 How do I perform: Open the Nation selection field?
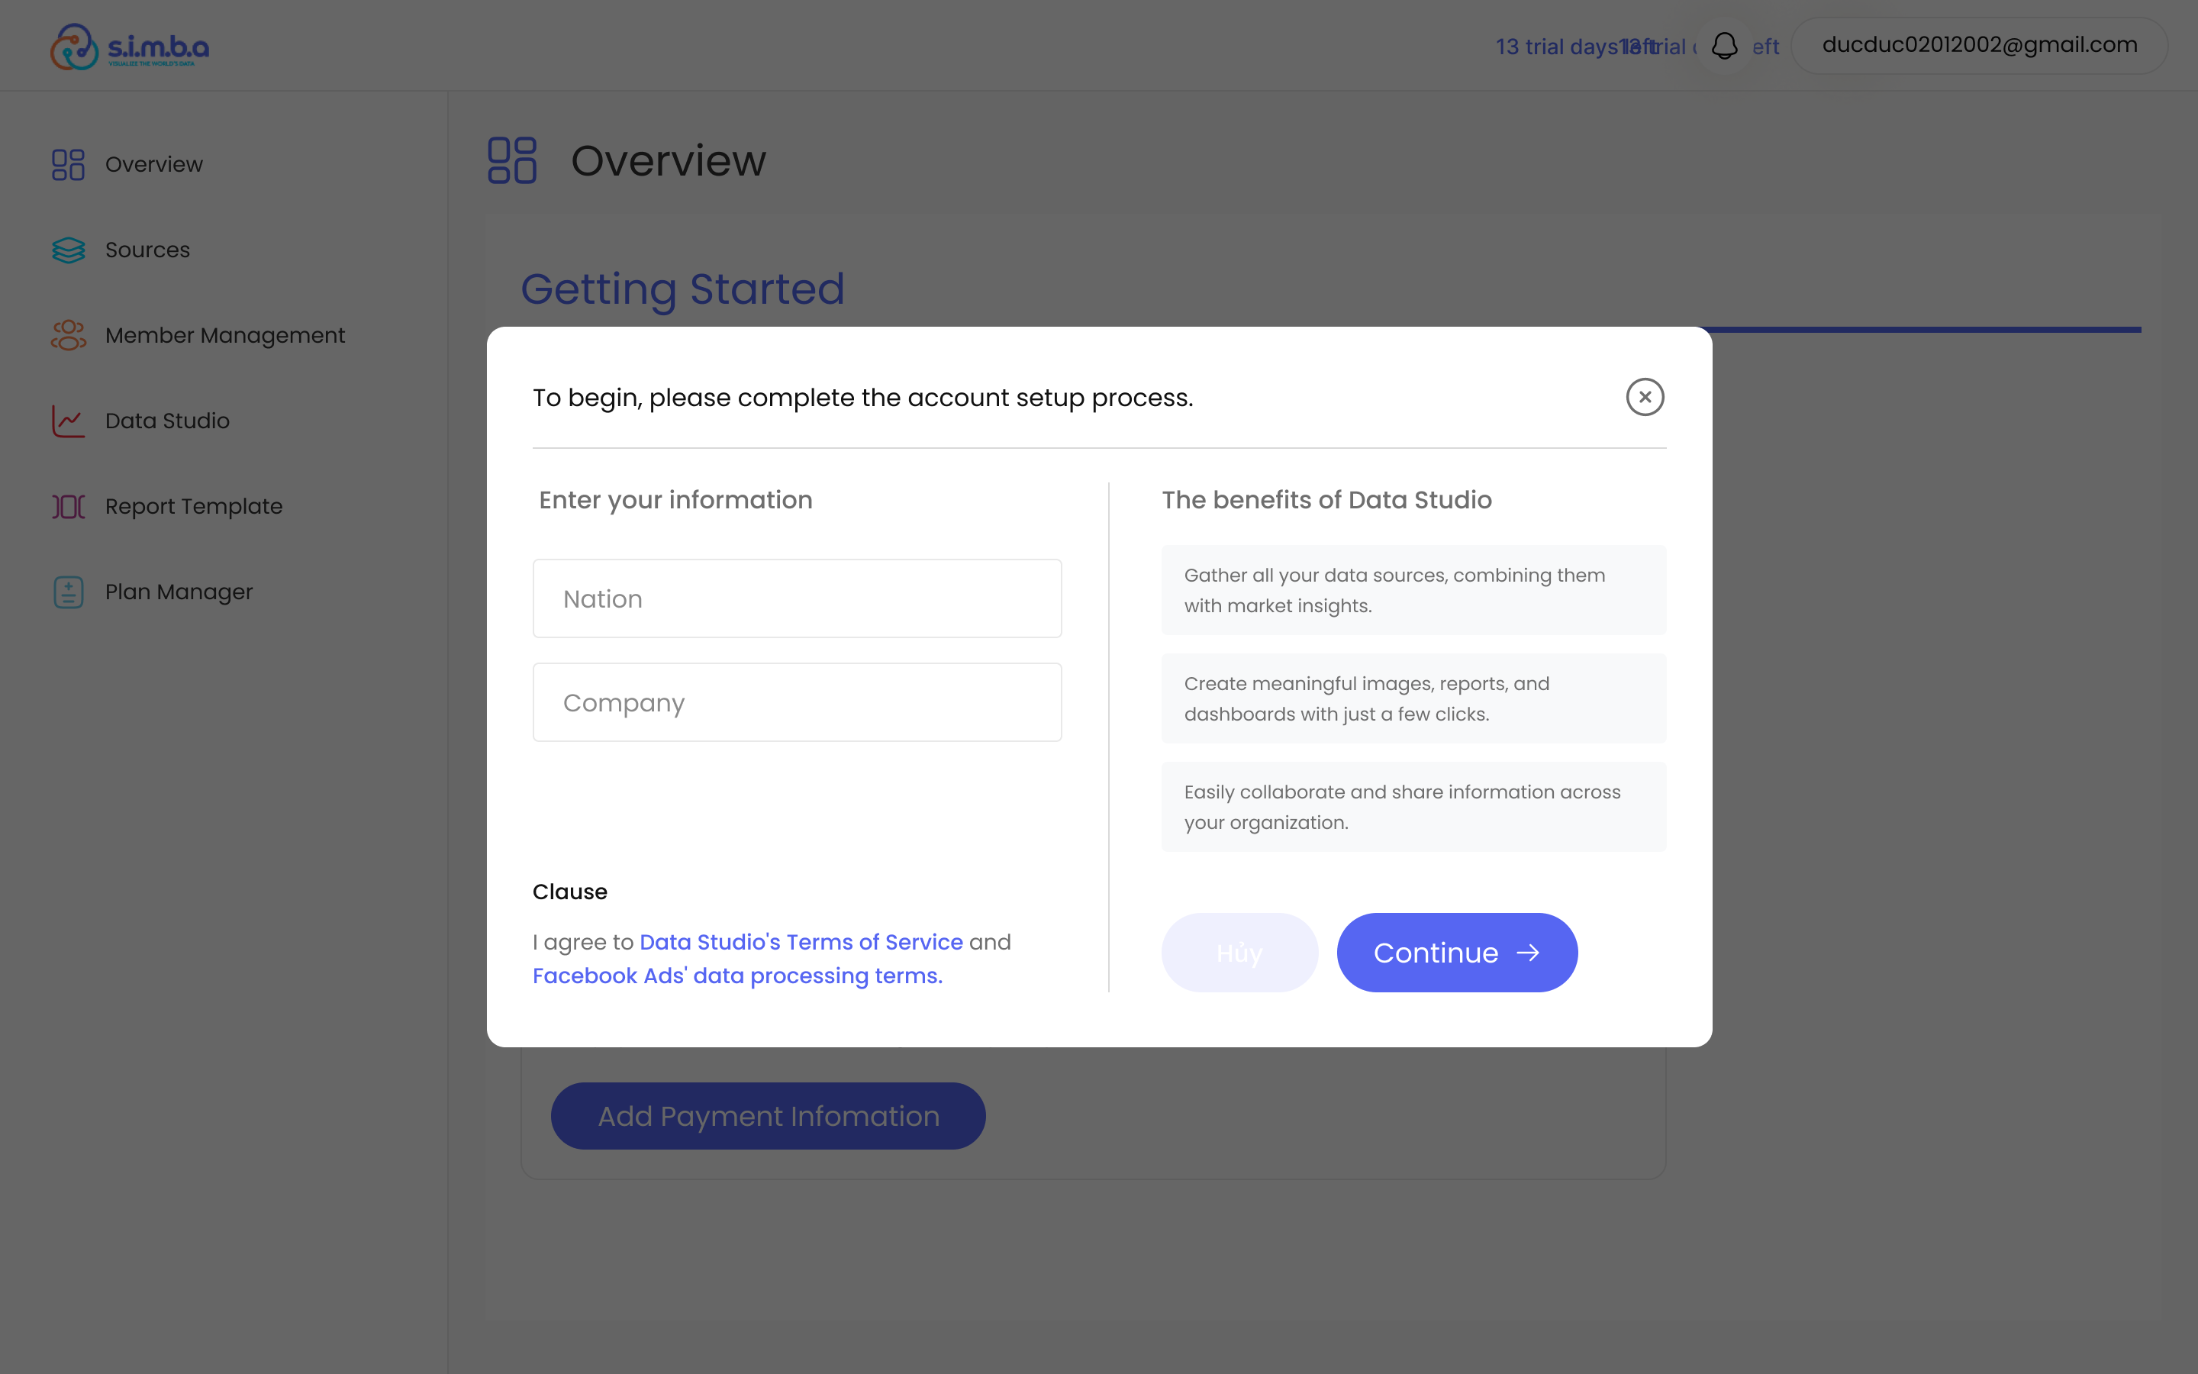click(797, 598)
